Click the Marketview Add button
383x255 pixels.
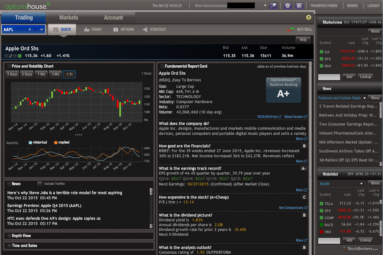pyautogui.click(x=349, y=77)
